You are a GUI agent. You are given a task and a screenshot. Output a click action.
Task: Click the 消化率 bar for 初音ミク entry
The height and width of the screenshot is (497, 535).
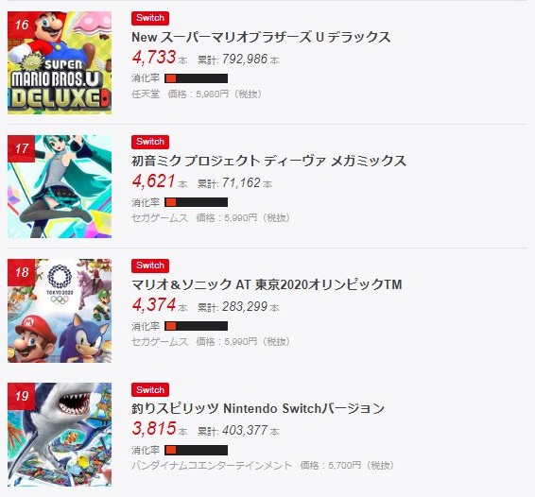pyautogui.click(x=197, y=202)
